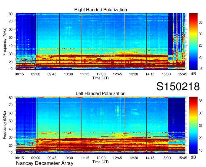Click the Right Handed plot's color scale bar
This screenshot has width=206, height=167.
pos(193,41)
